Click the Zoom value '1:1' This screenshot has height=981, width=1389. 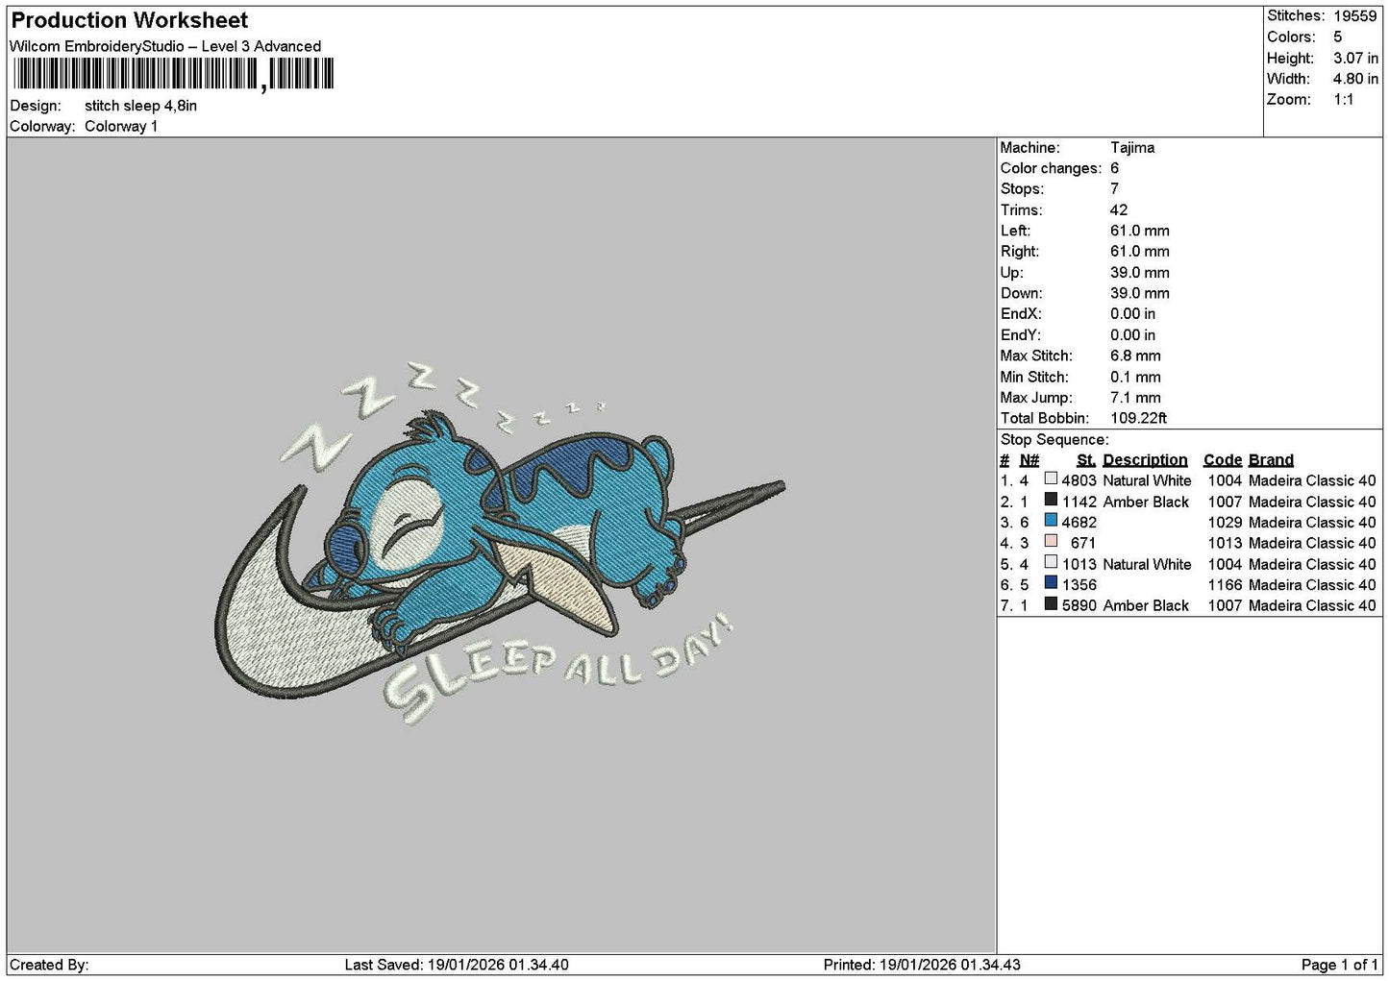(1344, 100)
